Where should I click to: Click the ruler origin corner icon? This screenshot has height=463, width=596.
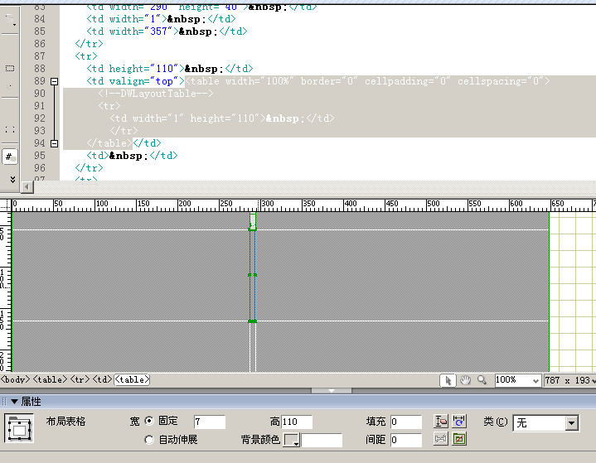[x=6, y=205]
